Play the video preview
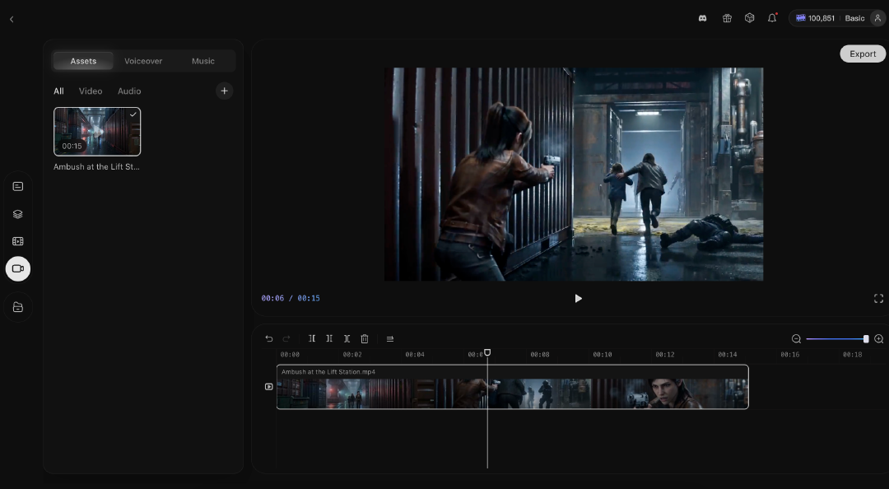 point(578,298)
